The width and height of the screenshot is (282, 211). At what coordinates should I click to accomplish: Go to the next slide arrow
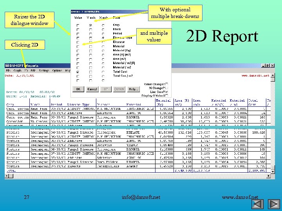coord(274,204)
